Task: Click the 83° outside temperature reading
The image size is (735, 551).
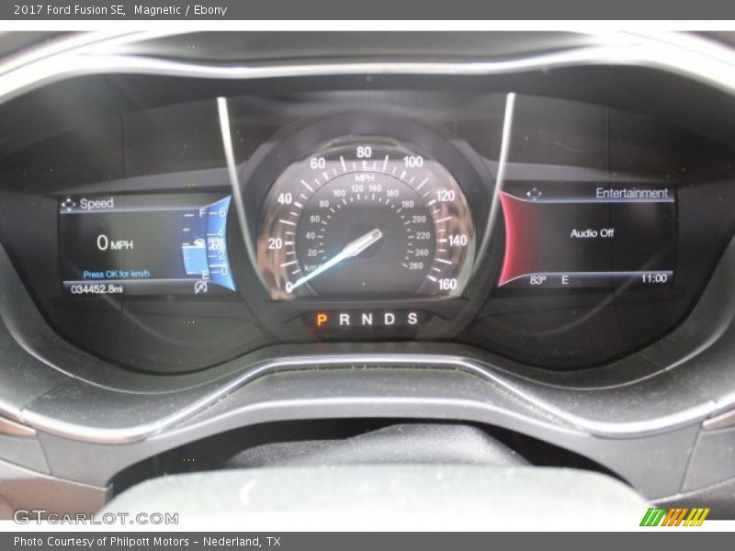Action: pyautogui.click(x=537, y=280)
